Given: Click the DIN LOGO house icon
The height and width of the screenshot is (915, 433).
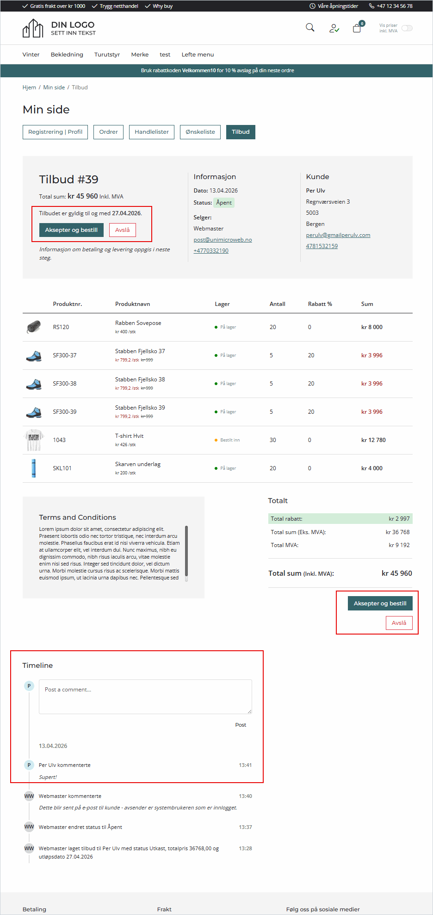Looking at the screenshot, I should [x=33, y=28].
